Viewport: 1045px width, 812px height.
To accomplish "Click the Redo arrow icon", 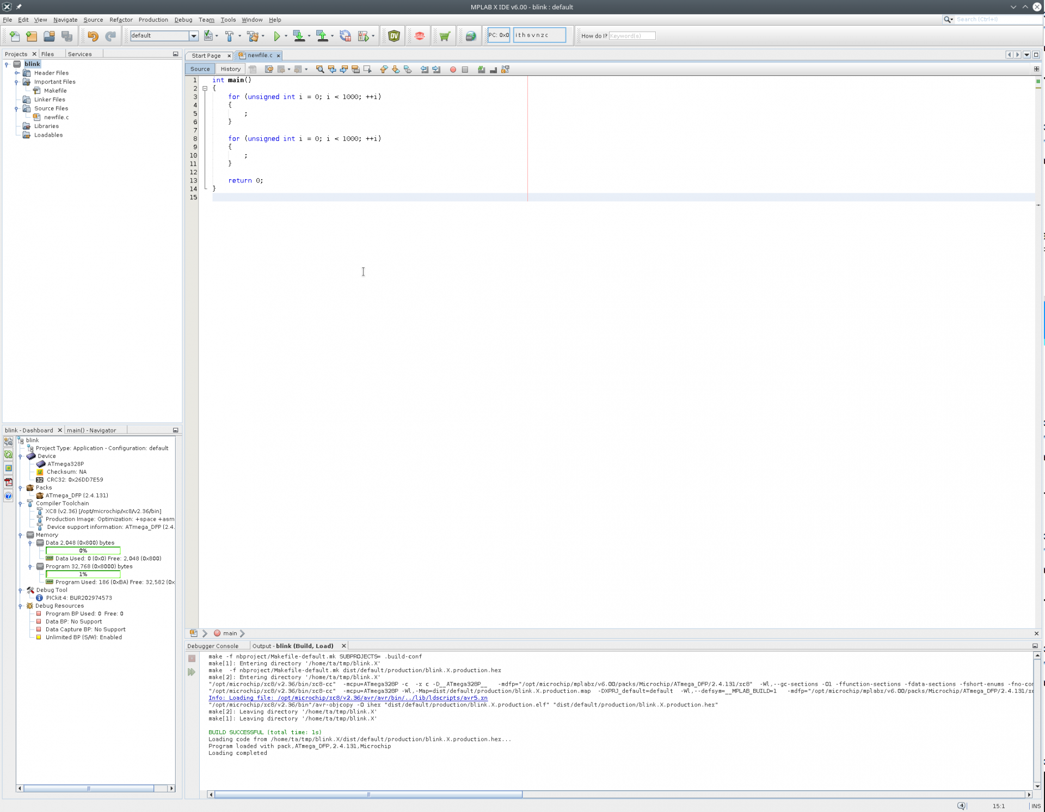I will [x=110, y=36].
